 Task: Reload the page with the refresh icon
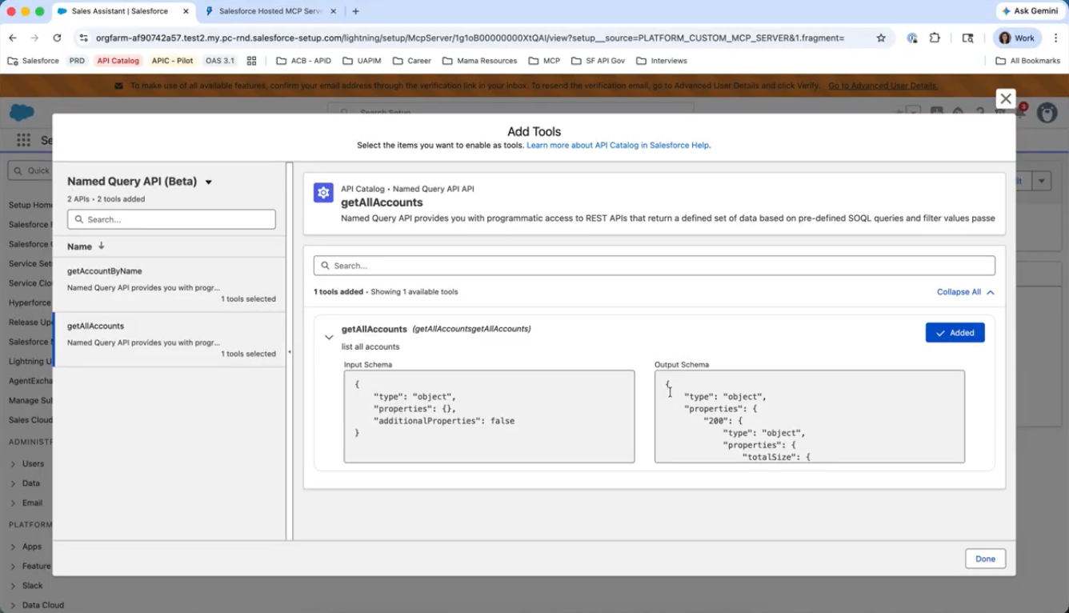[x=57, y=38]
